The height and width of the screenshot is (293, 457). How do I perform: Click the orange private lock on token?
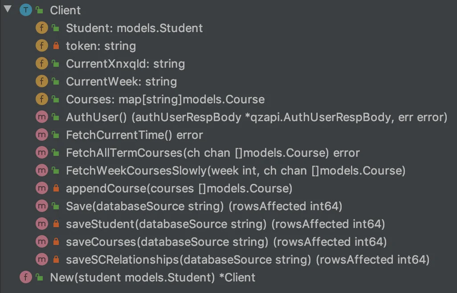pyautogui.click(x=56, y=46)
